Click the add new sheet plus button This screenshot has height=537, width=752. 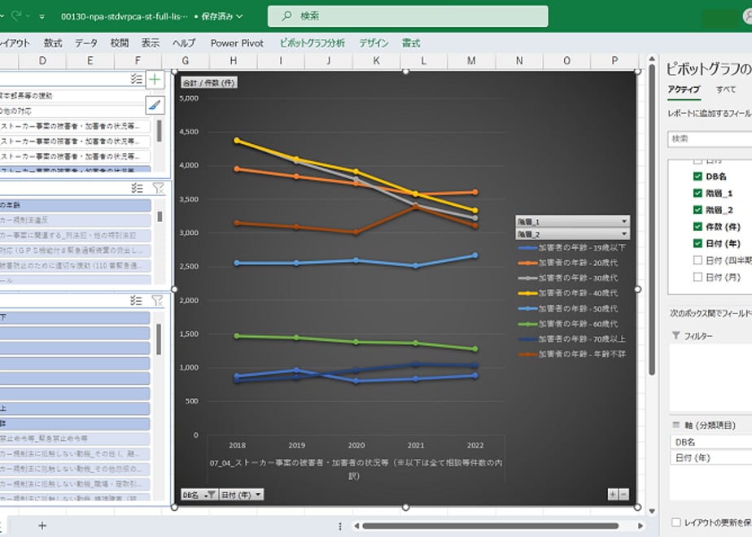(x=42, y=526)
